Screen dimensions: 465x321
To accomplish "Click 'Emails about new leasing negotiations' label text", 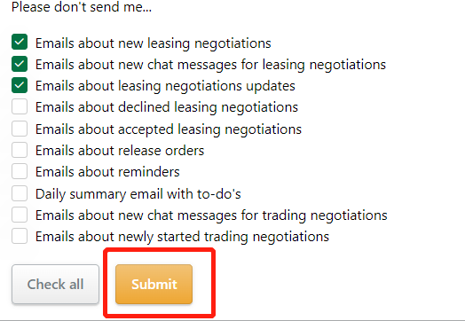I will click(154, 43).
